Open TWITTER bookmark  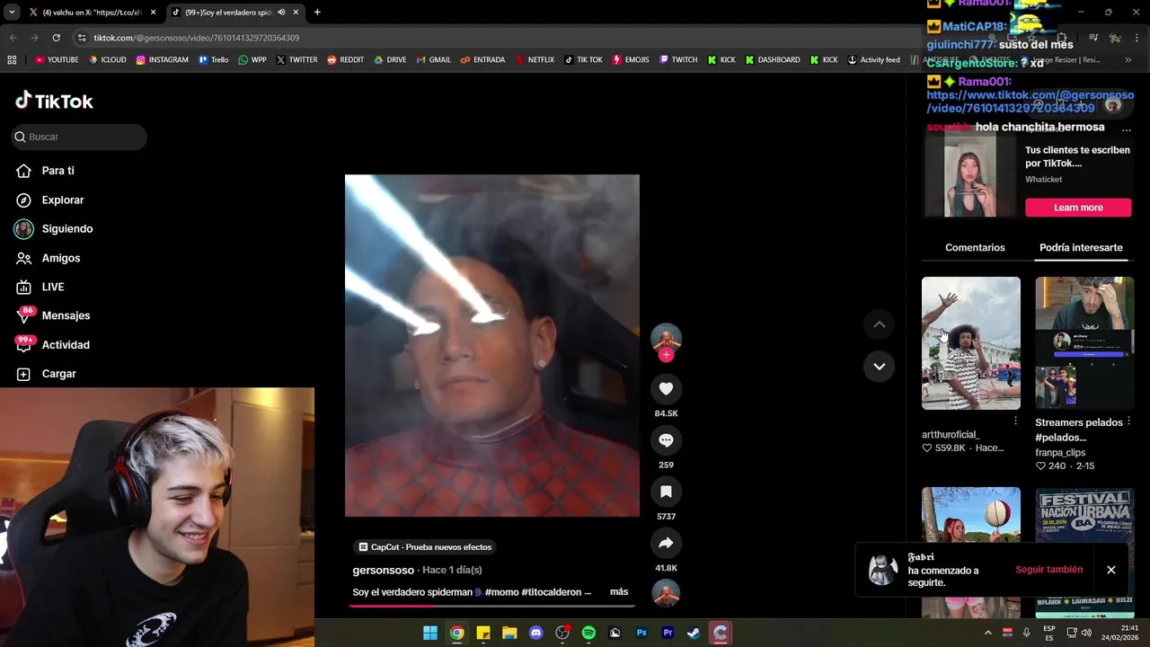tap(296, 60)
